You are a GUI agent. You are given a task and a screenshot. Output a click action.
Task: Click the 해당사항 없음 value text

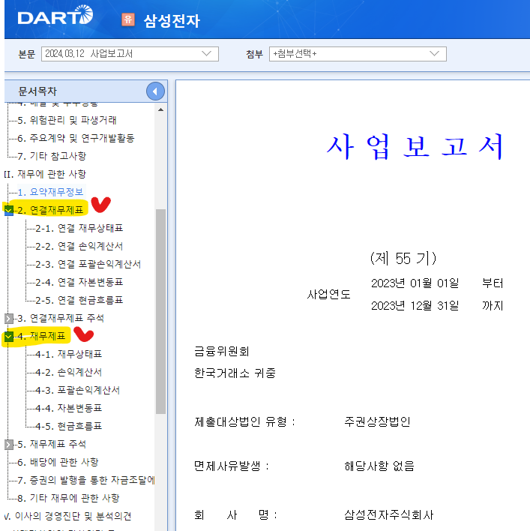379,466
